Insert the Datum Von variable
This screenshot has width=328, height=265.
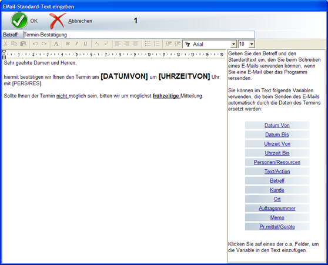click(277, 126)
